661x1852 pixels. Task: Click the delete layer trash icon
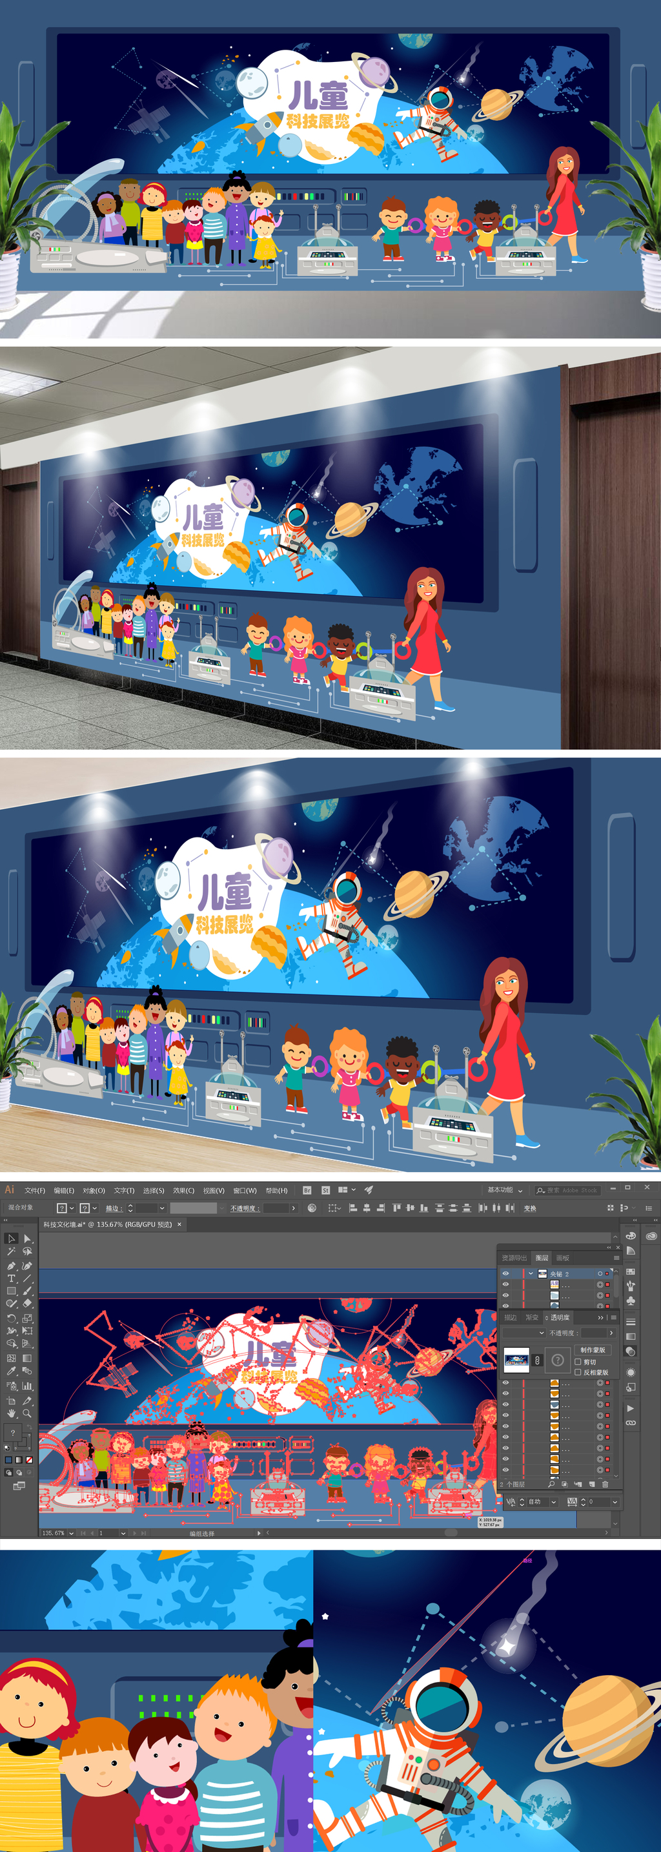coord(605,1484)
